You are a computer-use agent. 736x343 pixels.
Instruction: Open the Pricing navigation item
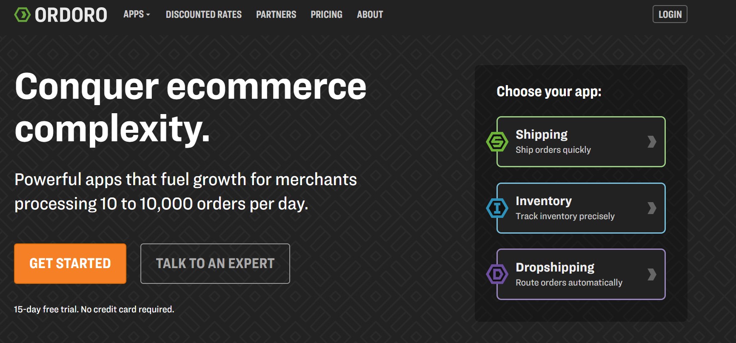coord(326,14)
